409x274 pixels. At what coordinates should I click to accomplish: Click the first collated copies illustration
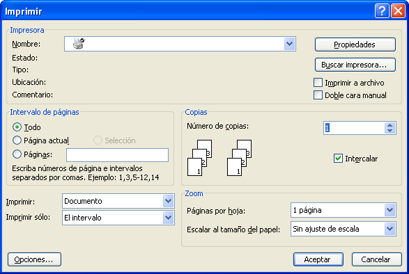(x=199, y=158)
